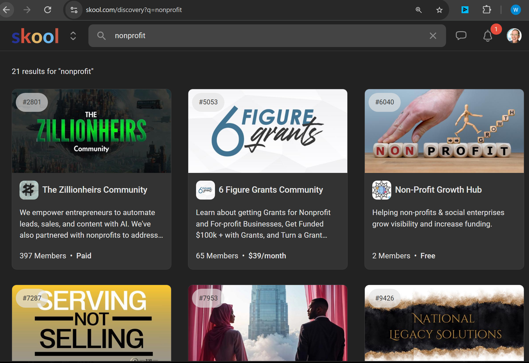Open the notifications bell
The image size is (529, 363).
487,36
